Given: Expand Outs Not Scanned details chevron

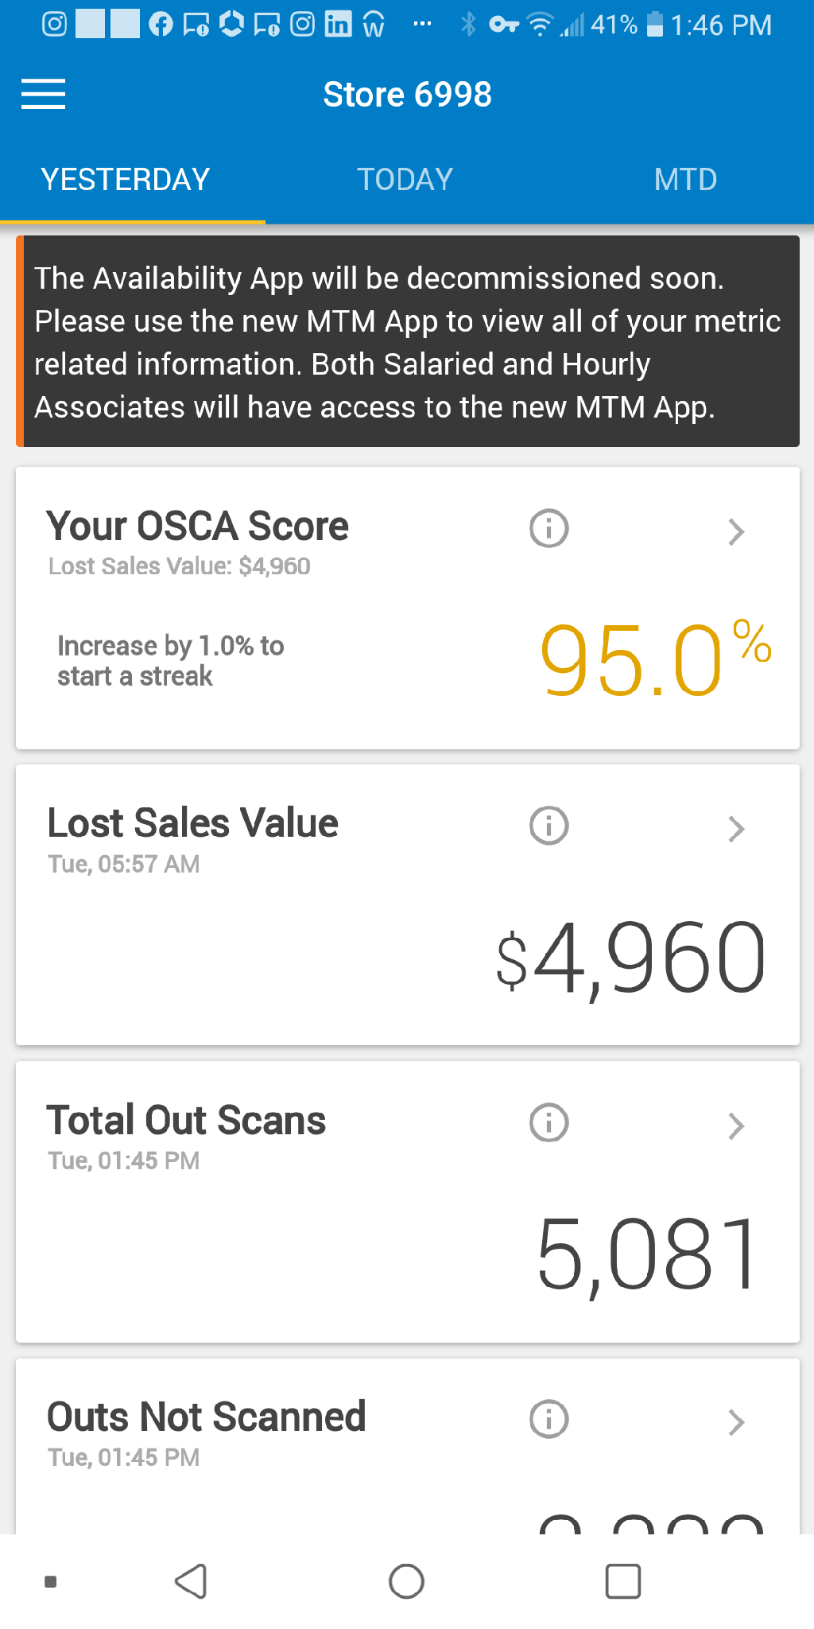Looking at the screenshot, I should point(736,1422).
